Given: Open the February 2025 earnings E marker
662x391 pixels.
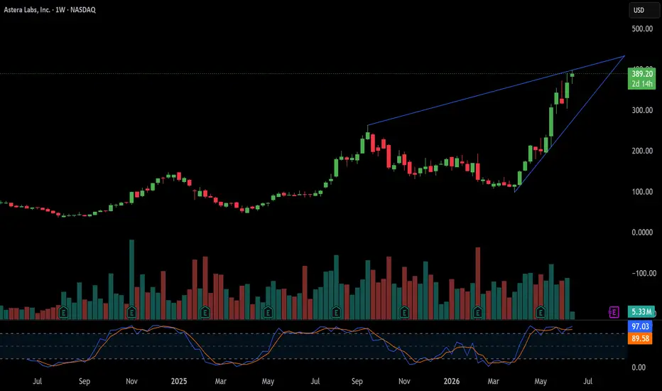Looking at the screenshot, I should click(205, 312).
